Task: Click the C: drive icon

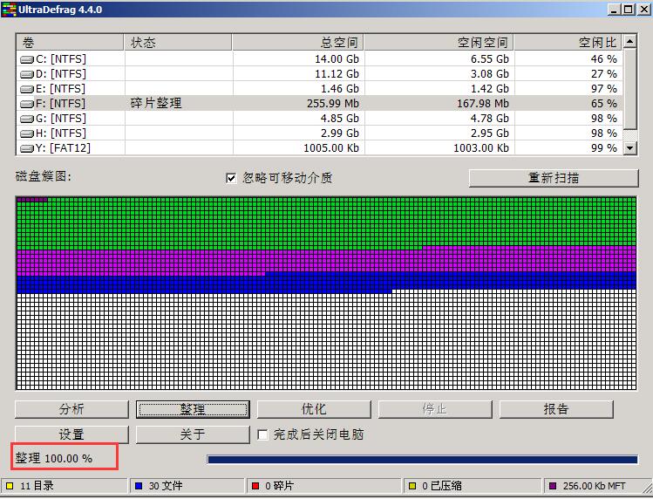Action: pyautogui.click(x=27, y=59)
